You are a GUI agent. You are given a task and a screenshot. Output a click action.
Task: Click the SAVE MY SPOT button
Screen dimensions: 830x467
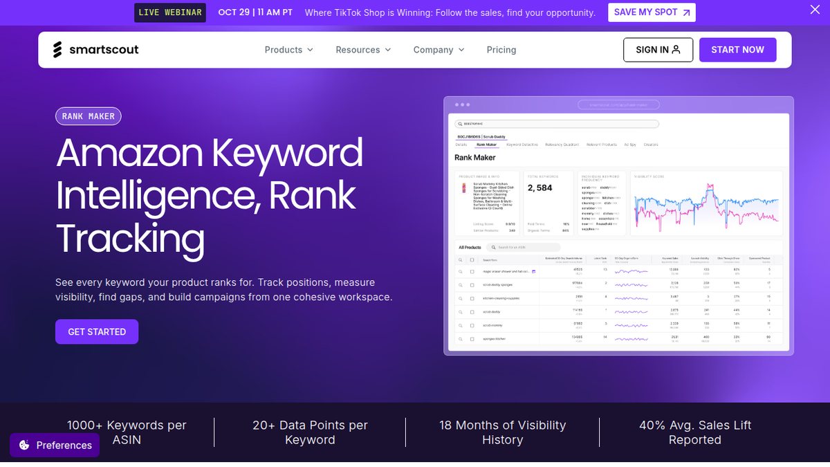click(652, 12)
